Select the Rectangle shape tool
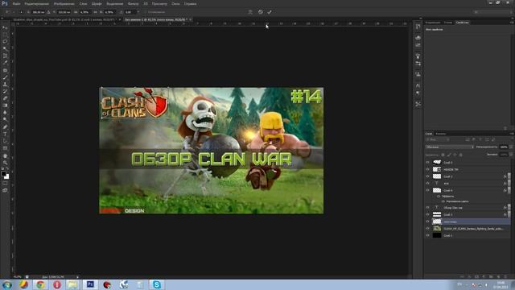 point(5,148)
